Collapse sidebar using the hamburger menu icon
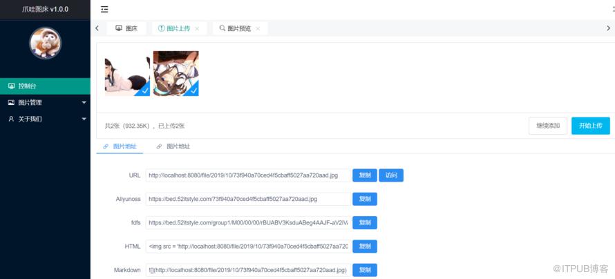This screenshot has height=279, width=615. click(104, 10)
